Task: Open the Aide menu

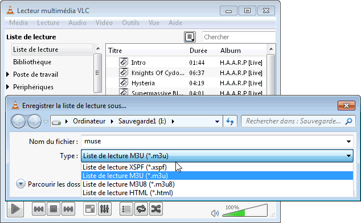Action: coord(175,23)
